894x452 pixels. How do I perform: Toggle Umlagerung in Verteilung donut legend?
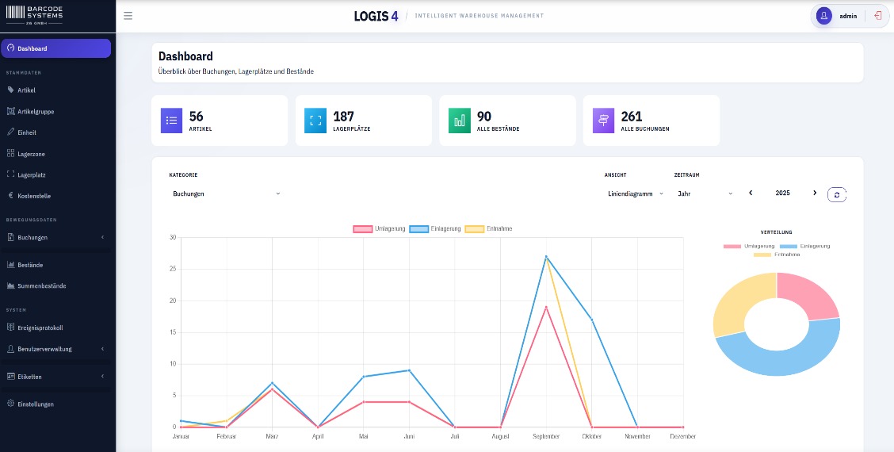[749, 246]
